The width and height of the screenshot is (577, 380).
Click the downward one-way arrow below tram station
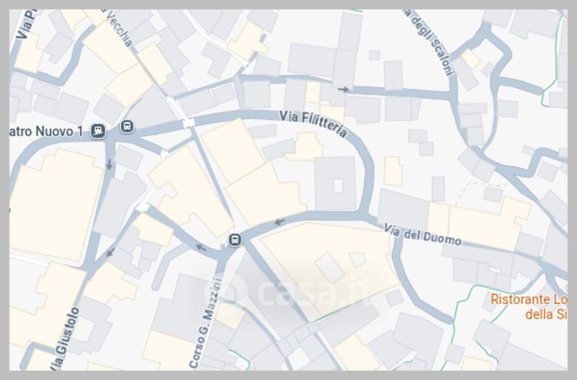[x=109, y=164]
